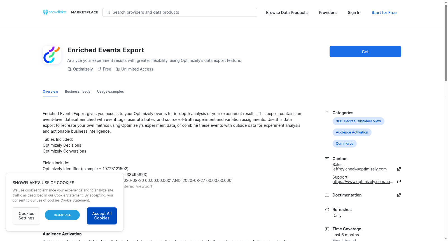
Task: Open Browse Data Products menu
Action: click(x=287, y=13)
